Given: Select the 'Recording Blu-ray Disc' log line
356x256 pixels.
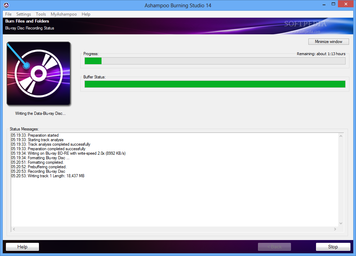Looking at the screenshot, I should 38,171.
